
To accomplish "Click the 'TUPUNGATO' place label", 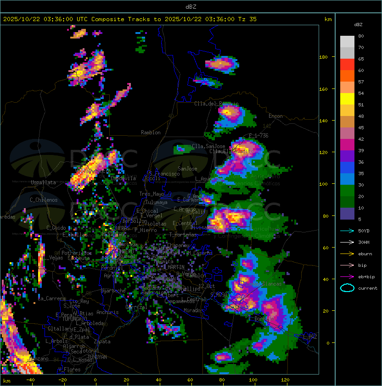I will [74, 319].
